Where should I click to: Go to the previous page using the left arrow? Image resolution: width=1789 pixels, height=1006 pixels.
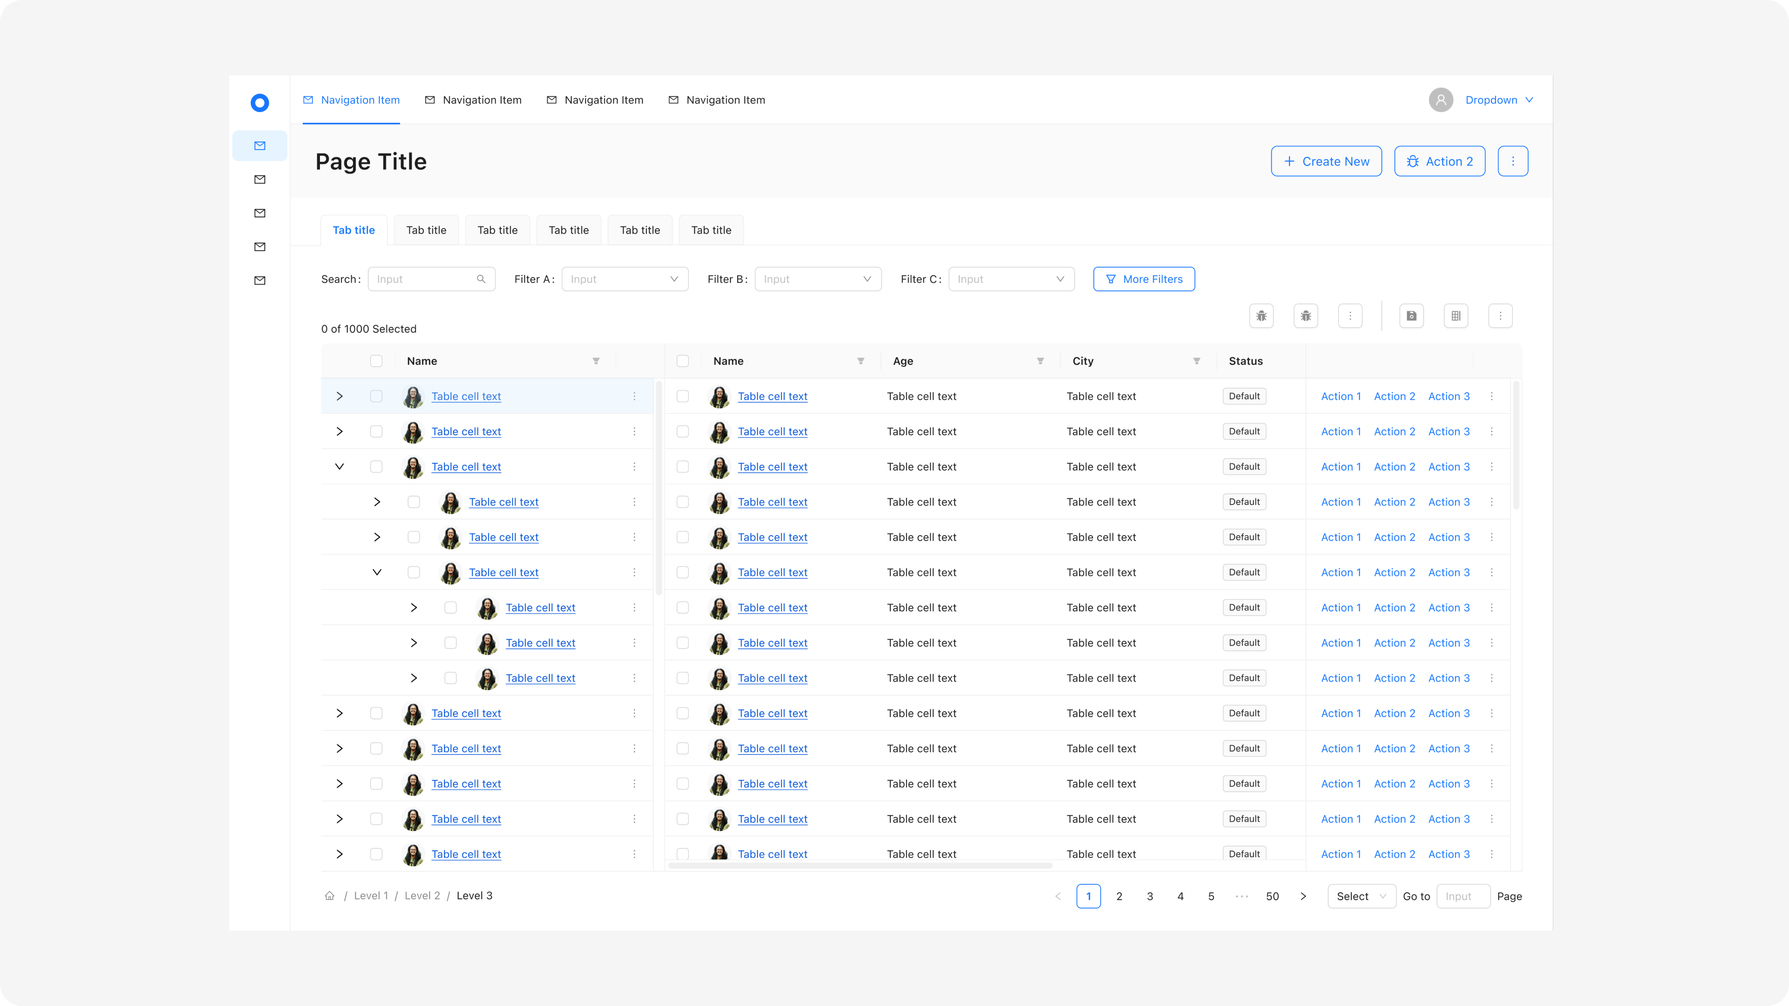[x=1058, y=896]
